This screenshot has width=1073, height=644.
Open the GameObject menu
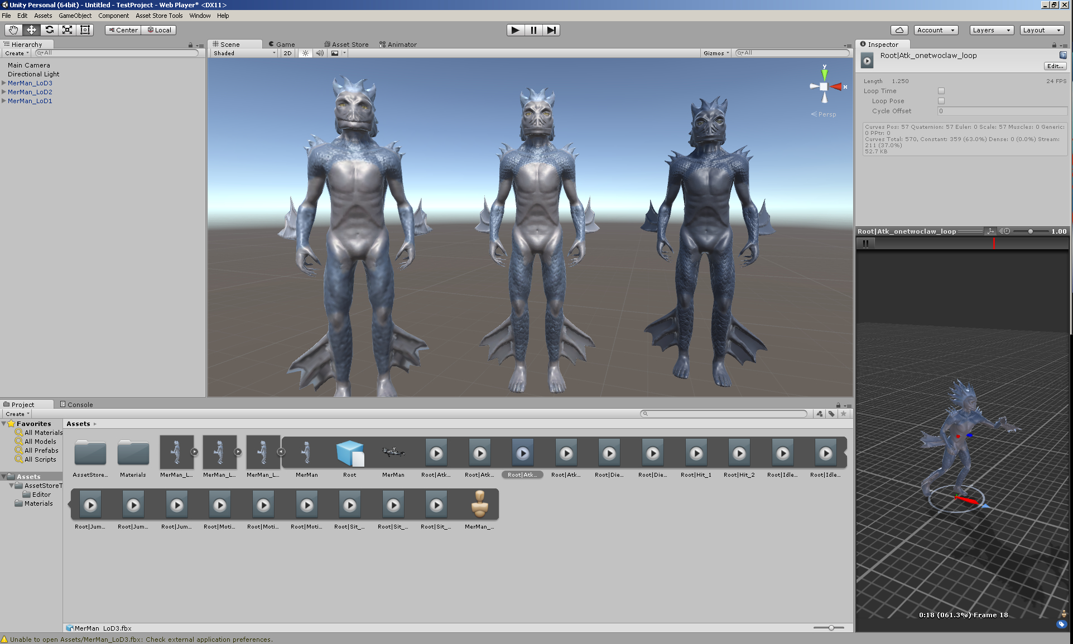click(x=75, y=16)
